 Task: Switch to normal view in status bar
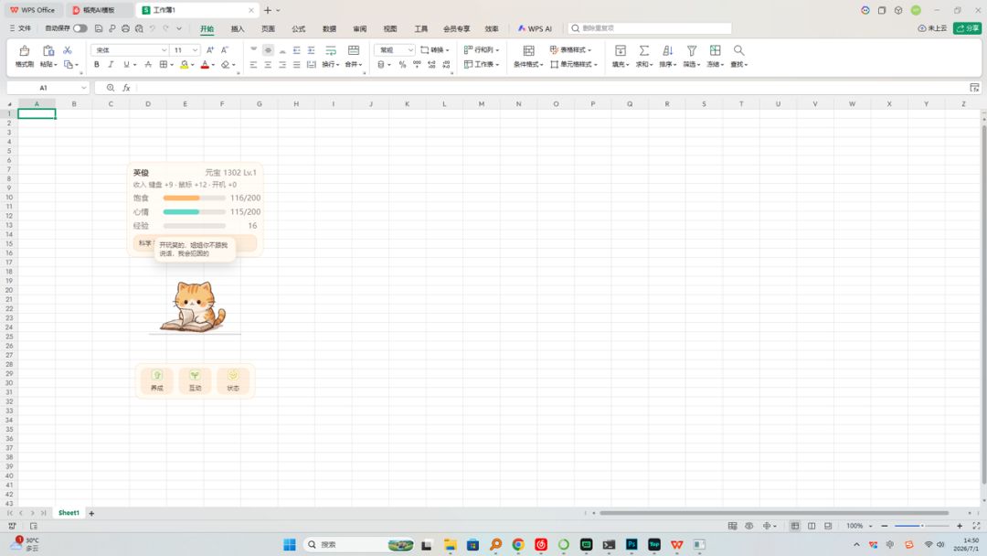[795, 526]
